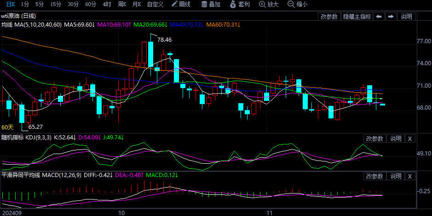Click the 60天 range label
The width and height of the screenshot is (432, 216).
(x=8, y=127)
